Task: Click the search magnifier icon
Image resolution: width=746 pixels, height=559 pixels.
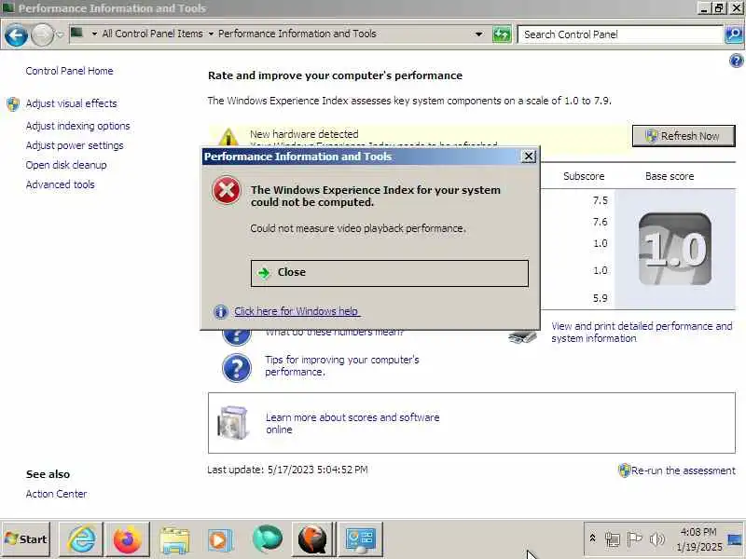Action: tap(734, 34)
